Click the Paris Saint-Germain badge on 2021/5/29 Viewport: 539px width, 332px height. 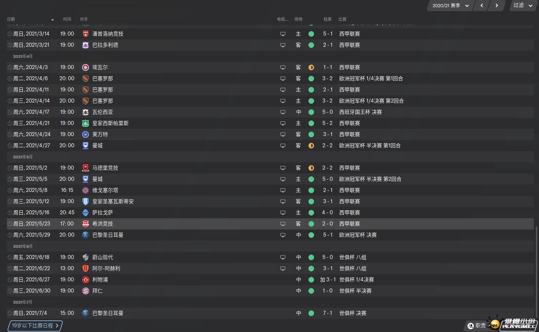click(x=86, y=235)
